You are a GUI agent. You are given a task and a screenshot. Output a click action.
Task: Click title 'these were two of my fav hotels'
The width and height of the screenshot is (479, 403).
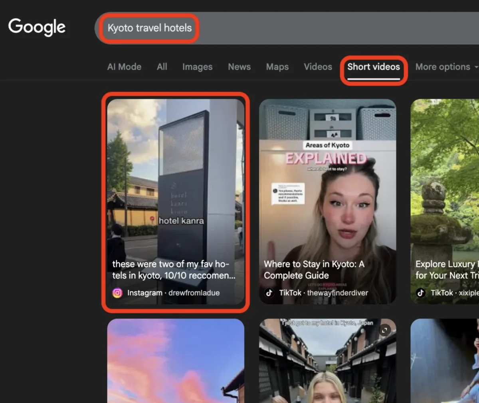(174, 269)
